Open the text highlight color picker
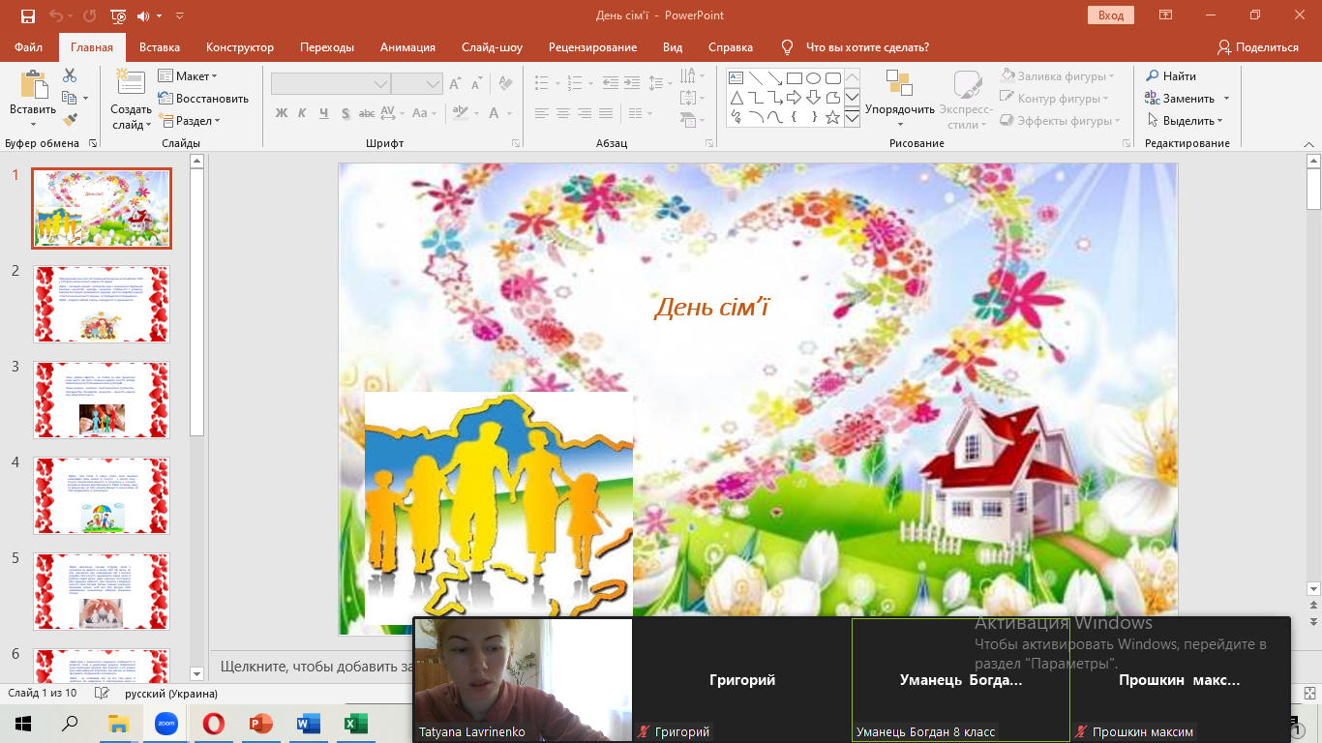Image resolution: width=1322 pixels, height=743 pixels. 460,113
